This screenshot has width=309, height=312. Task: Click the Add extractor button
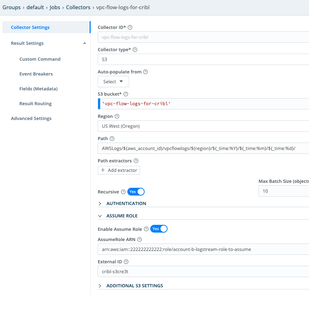point(119,170)
